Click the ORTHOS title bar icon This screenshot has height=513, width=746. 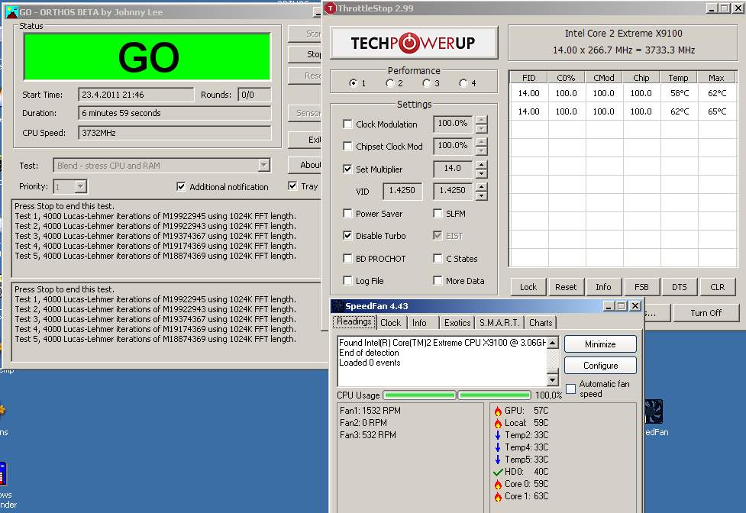(11, 12)
